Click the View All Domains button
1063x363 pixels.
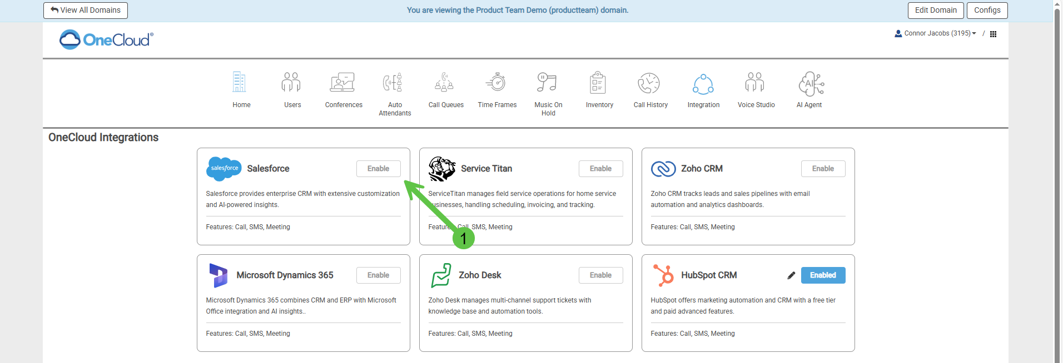coord(86,11)
